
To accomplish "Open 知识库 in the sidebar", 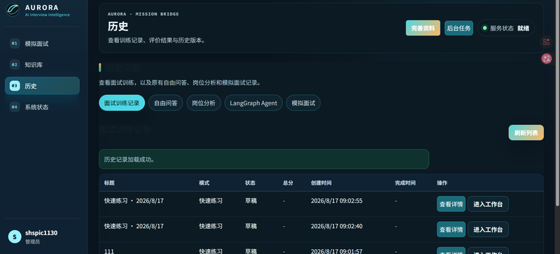I will (x=42, y=64).
